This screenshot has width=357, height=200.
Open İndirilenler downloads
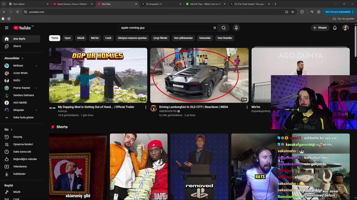[x=21, y=174]
